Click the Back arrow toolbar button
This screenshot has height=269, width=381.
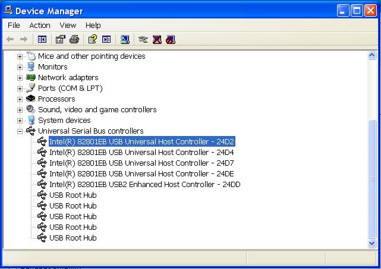(x=10, y=39)
